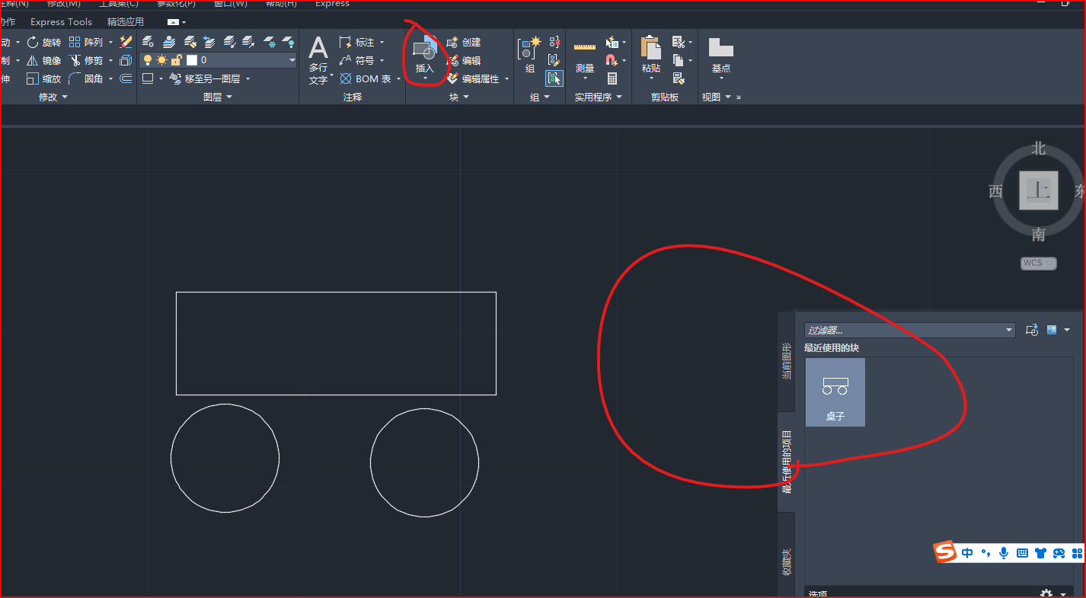Toggle layer 0 lock padlock icon
The width and height of the screenshot is (1086, 598).
click(x=176, y=60)
